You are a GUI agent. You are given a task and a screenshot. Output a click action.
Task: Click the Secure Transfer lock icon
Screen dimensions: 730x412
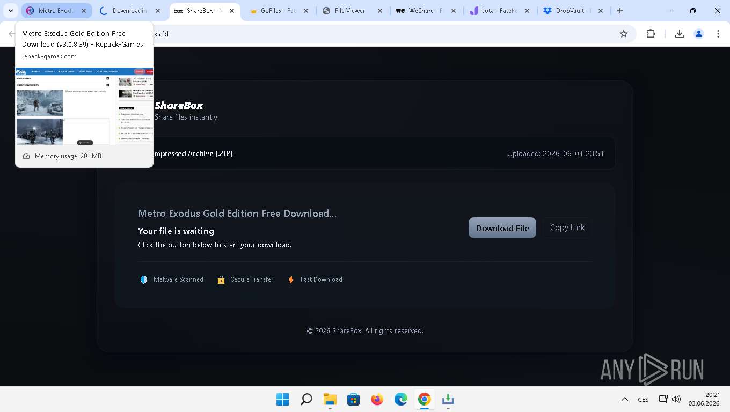(x=221, y=279)
